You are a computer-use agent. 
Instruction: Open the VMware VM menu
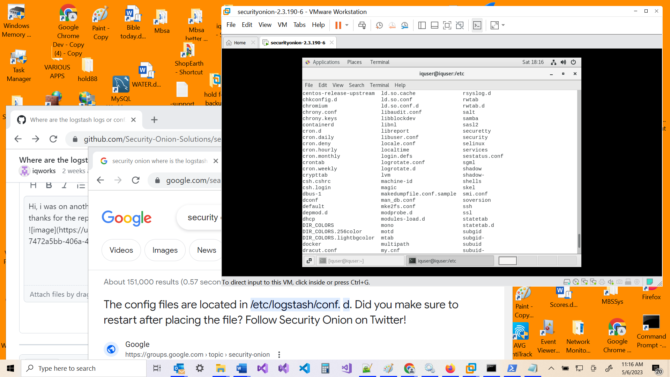point(282,25)
